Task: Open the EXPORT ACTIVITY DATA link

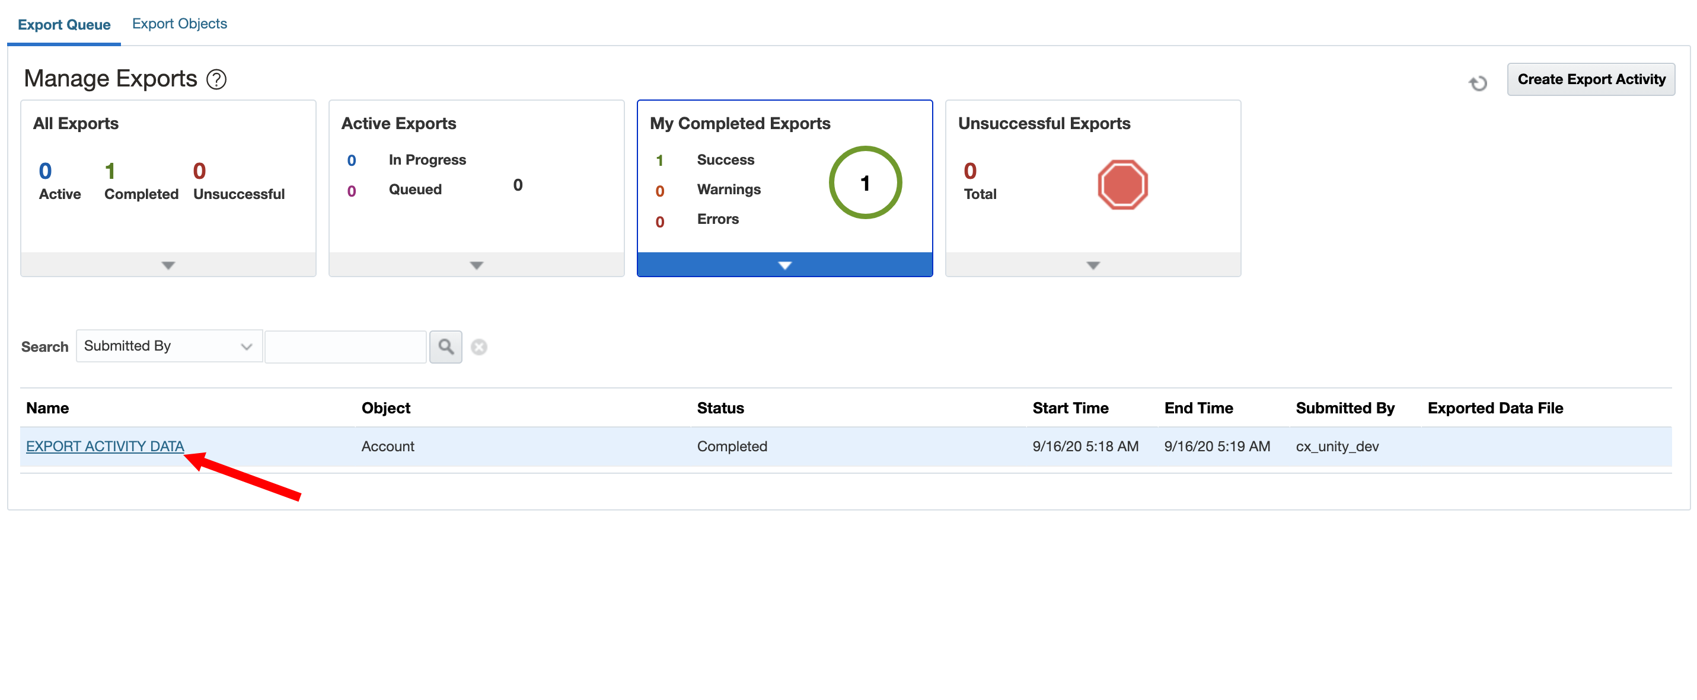Action: click(x=105, y=446)
